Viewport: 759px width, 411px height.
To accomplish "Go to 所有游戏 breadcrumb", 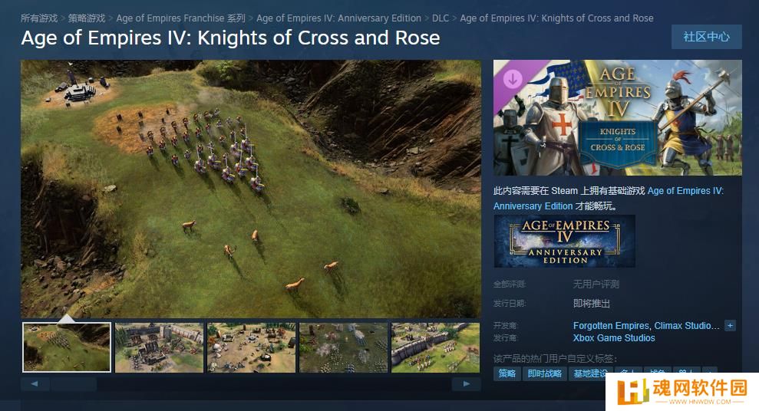I will tap(38, 18).
